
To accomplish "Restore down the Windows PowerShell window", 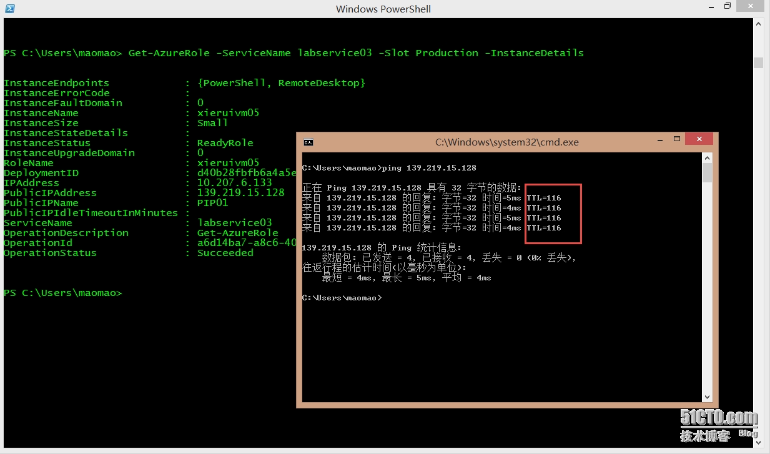I will [x=727, y=6].
